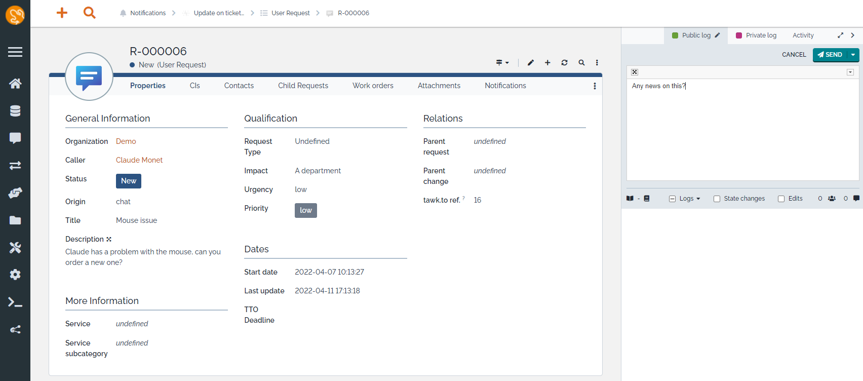Click the Claude Monet caller link
Viewport: 863px width, 381px height.
click(x=139, y=160)
